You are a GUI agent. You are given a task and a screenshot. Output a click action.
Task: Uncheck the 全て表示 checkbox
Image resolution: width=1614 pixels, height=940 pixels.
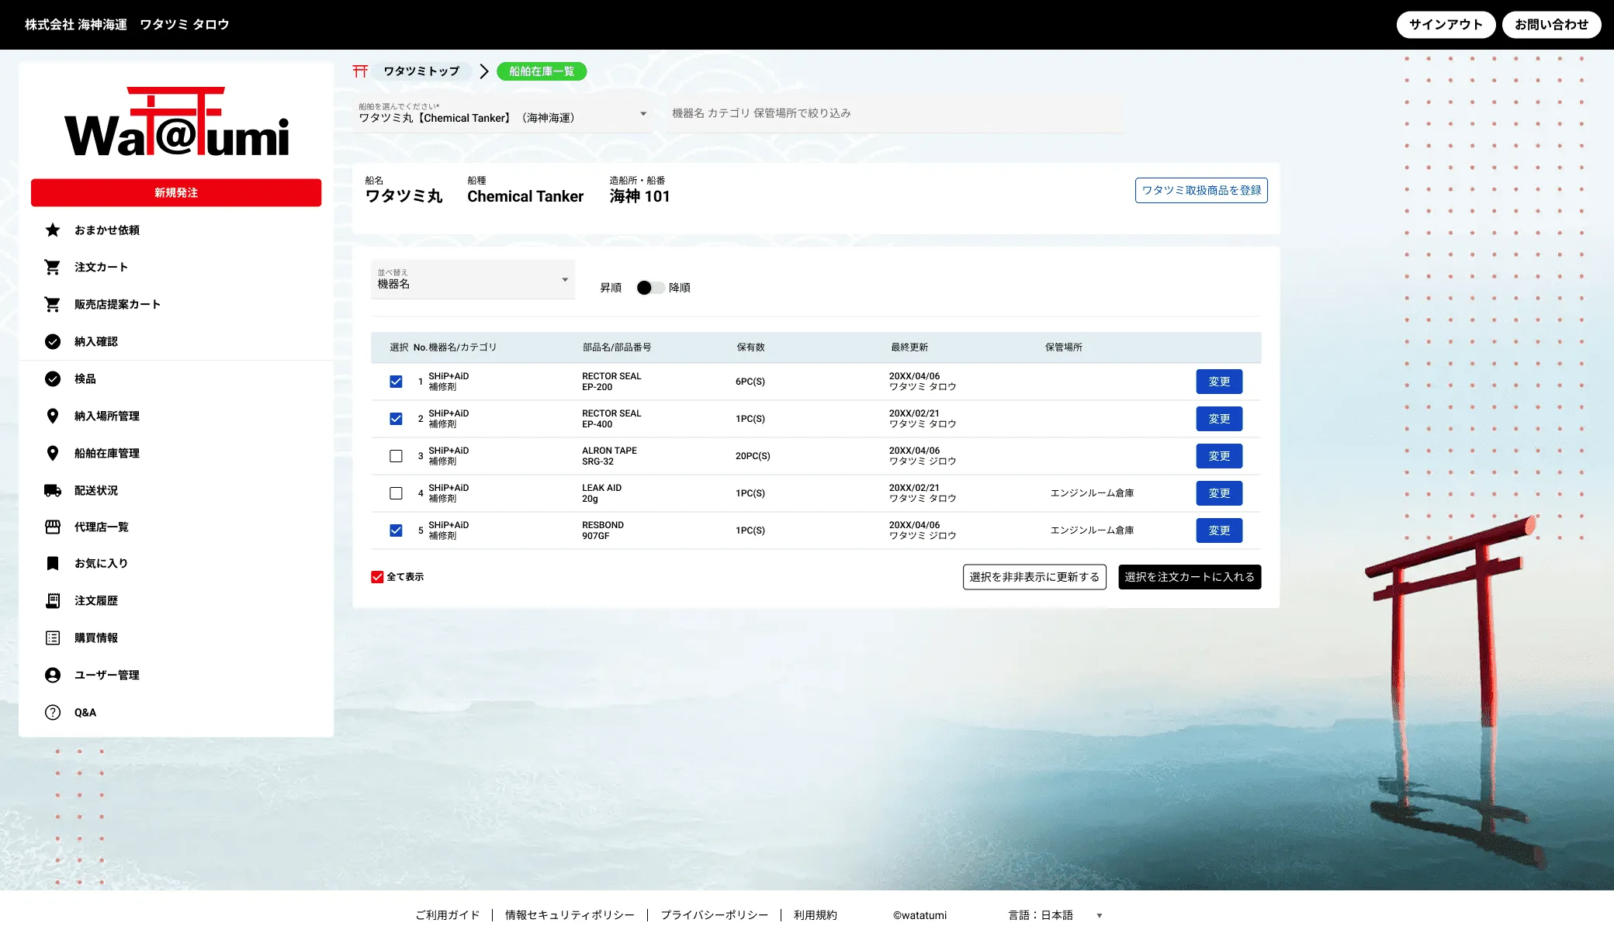(x=377, y=577)
